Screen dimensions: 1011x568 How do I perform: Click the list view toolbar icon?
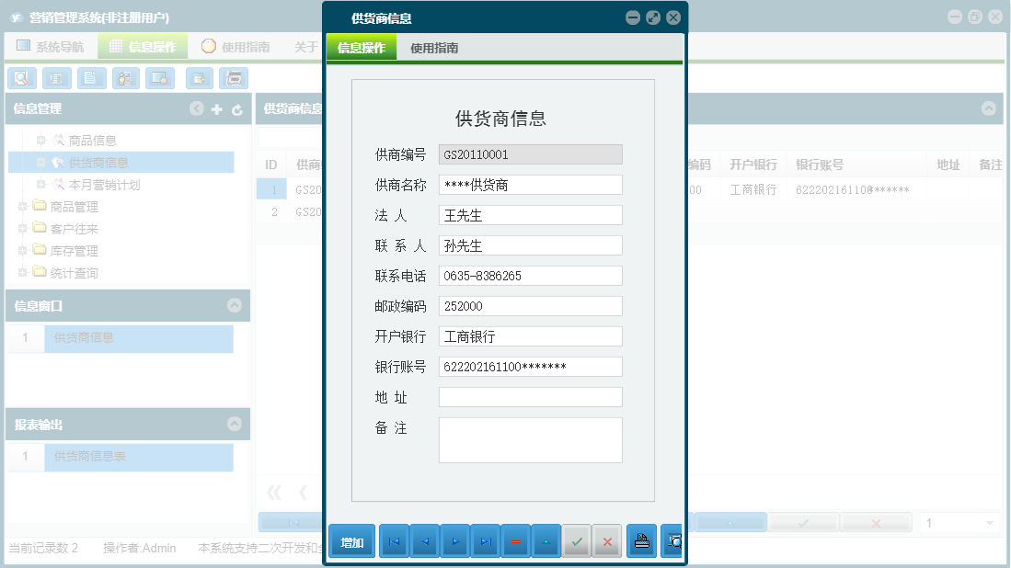57,78
